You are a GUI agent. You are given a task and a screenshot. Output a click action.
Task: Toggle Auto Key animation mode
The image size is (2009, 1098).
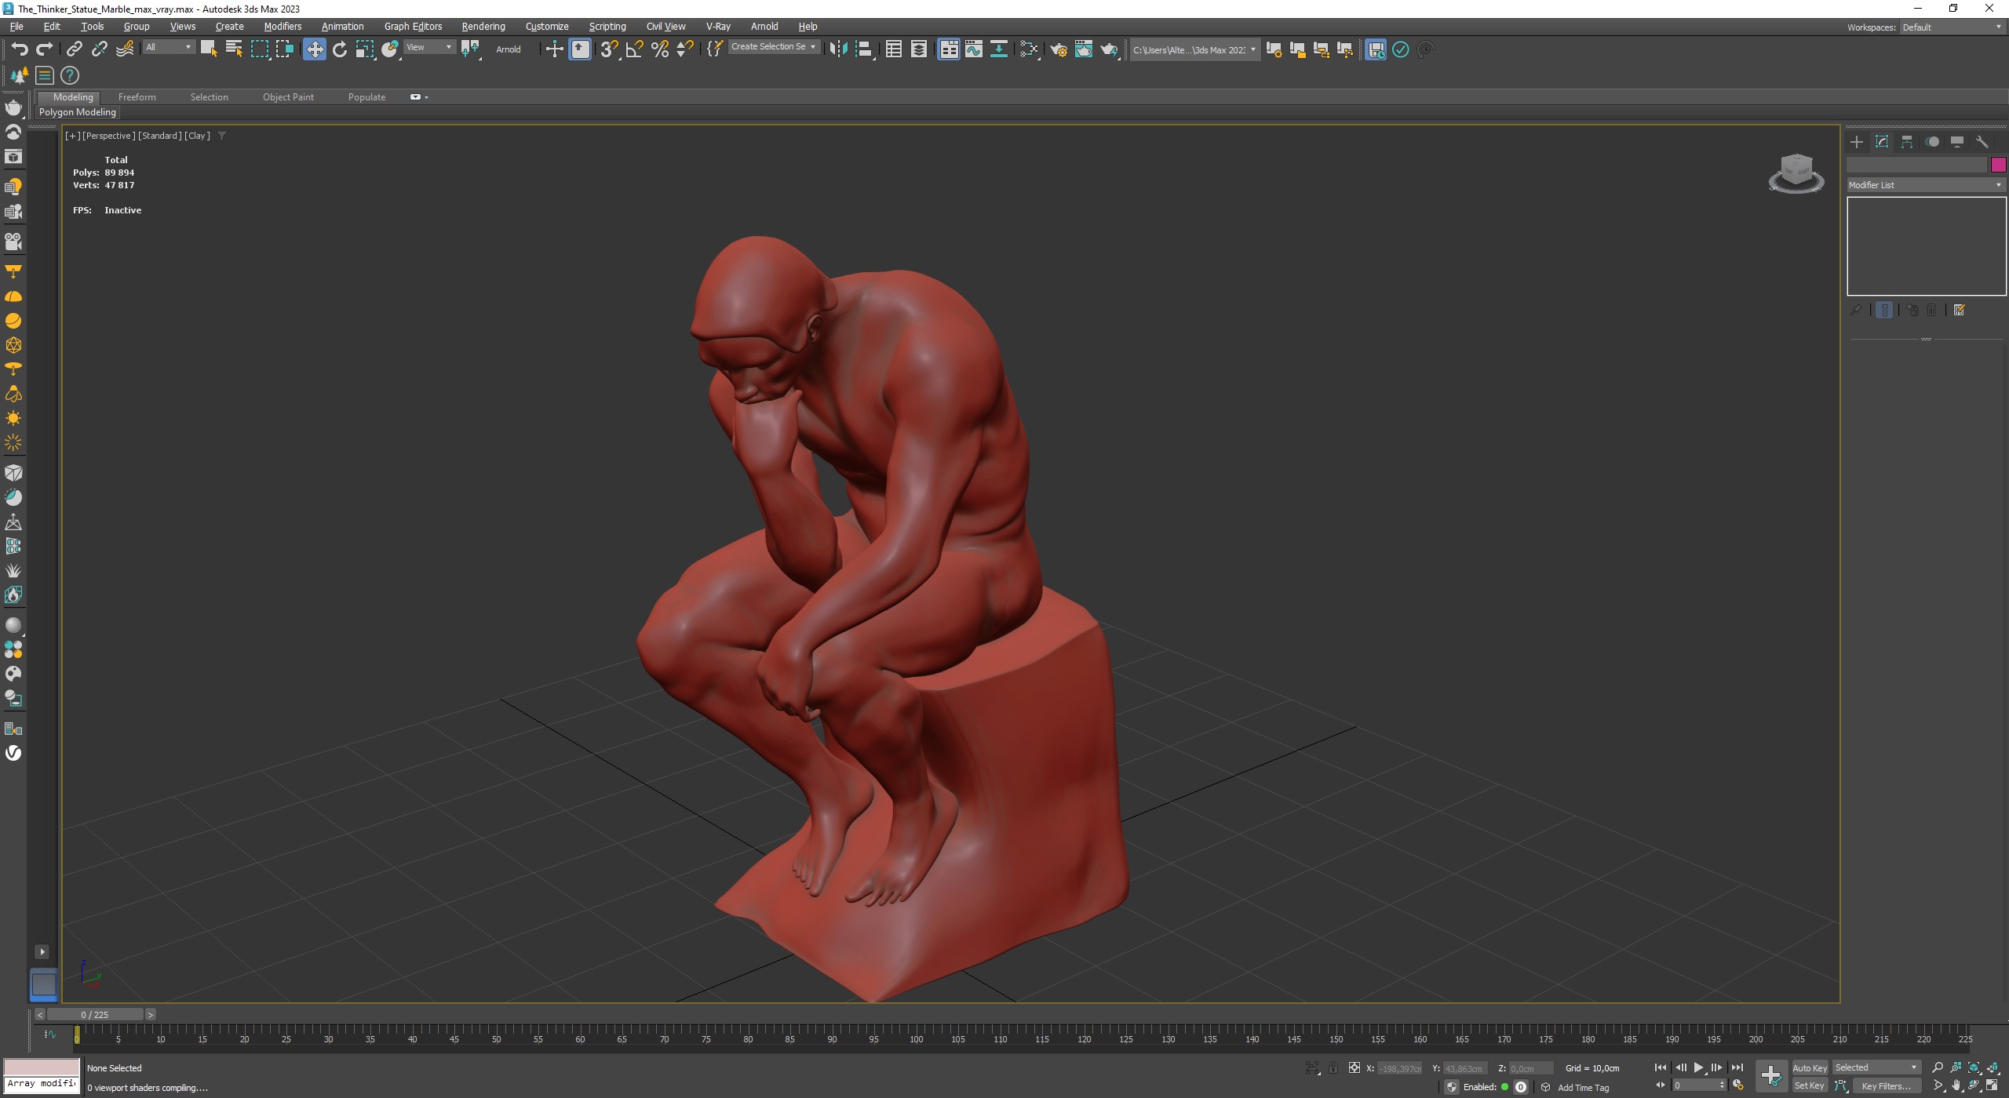tap(1810, 1068)
